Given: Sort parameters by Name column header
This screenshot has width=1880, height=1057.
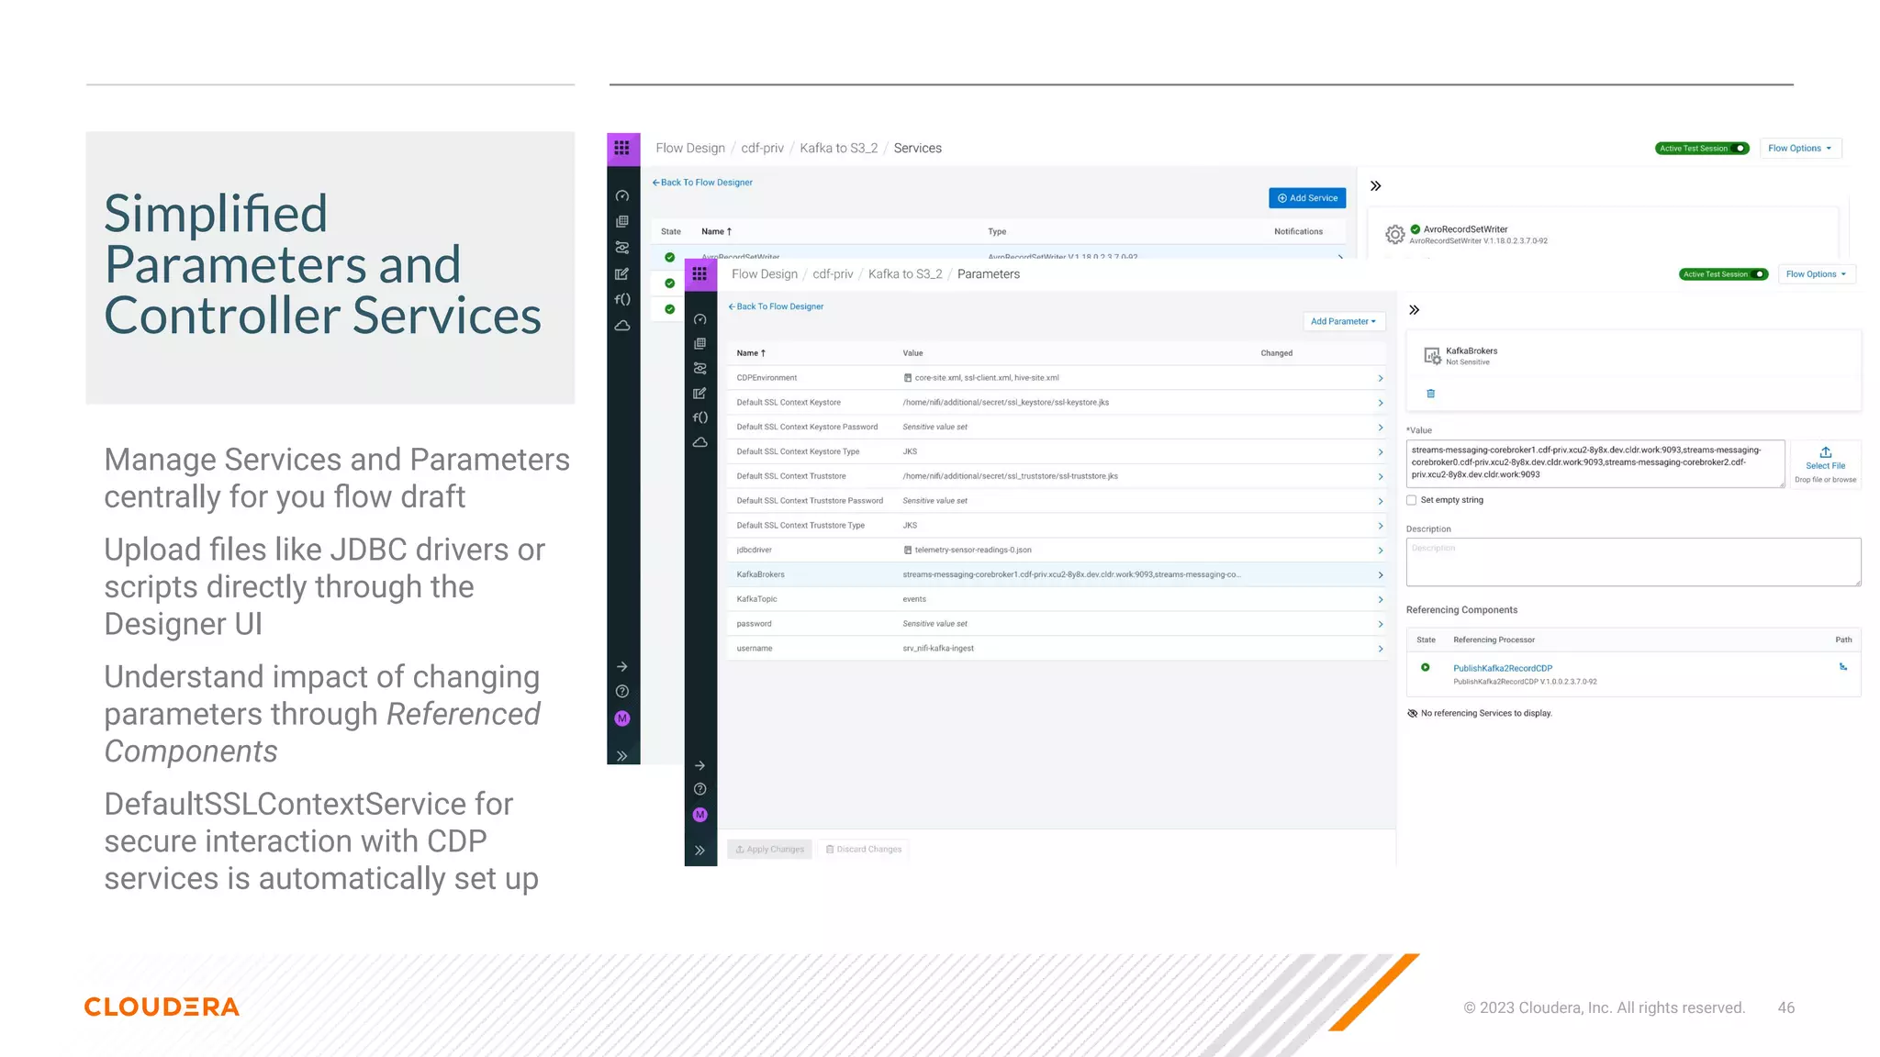Looking at the screenshot, I should point(751,353).
